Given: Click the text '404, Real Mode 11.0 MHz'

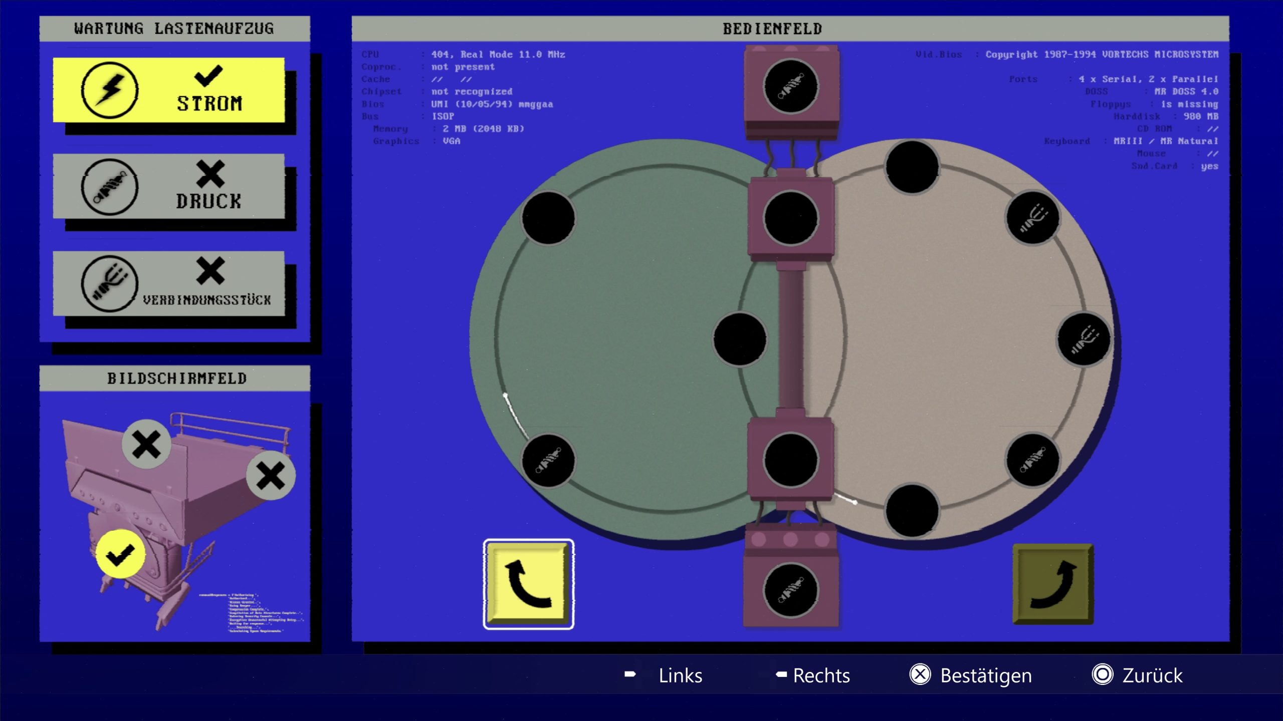Looking at the screenshot, I should (x=498, y=54).
